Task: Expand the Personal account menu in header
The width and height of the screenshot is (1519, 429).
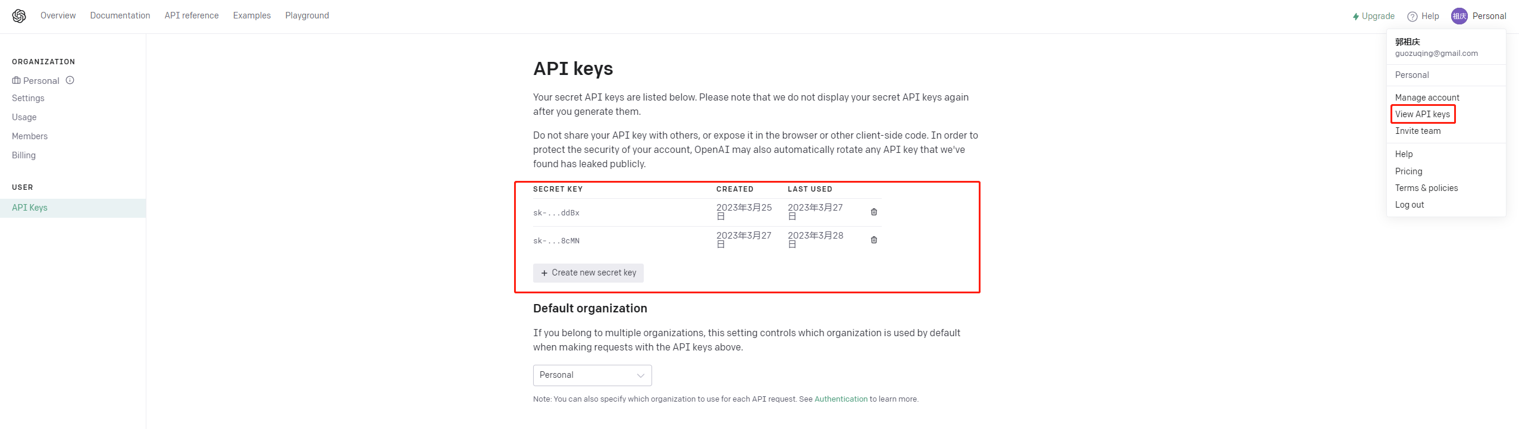Action: pyautogui.click(x=1489, y=16)
